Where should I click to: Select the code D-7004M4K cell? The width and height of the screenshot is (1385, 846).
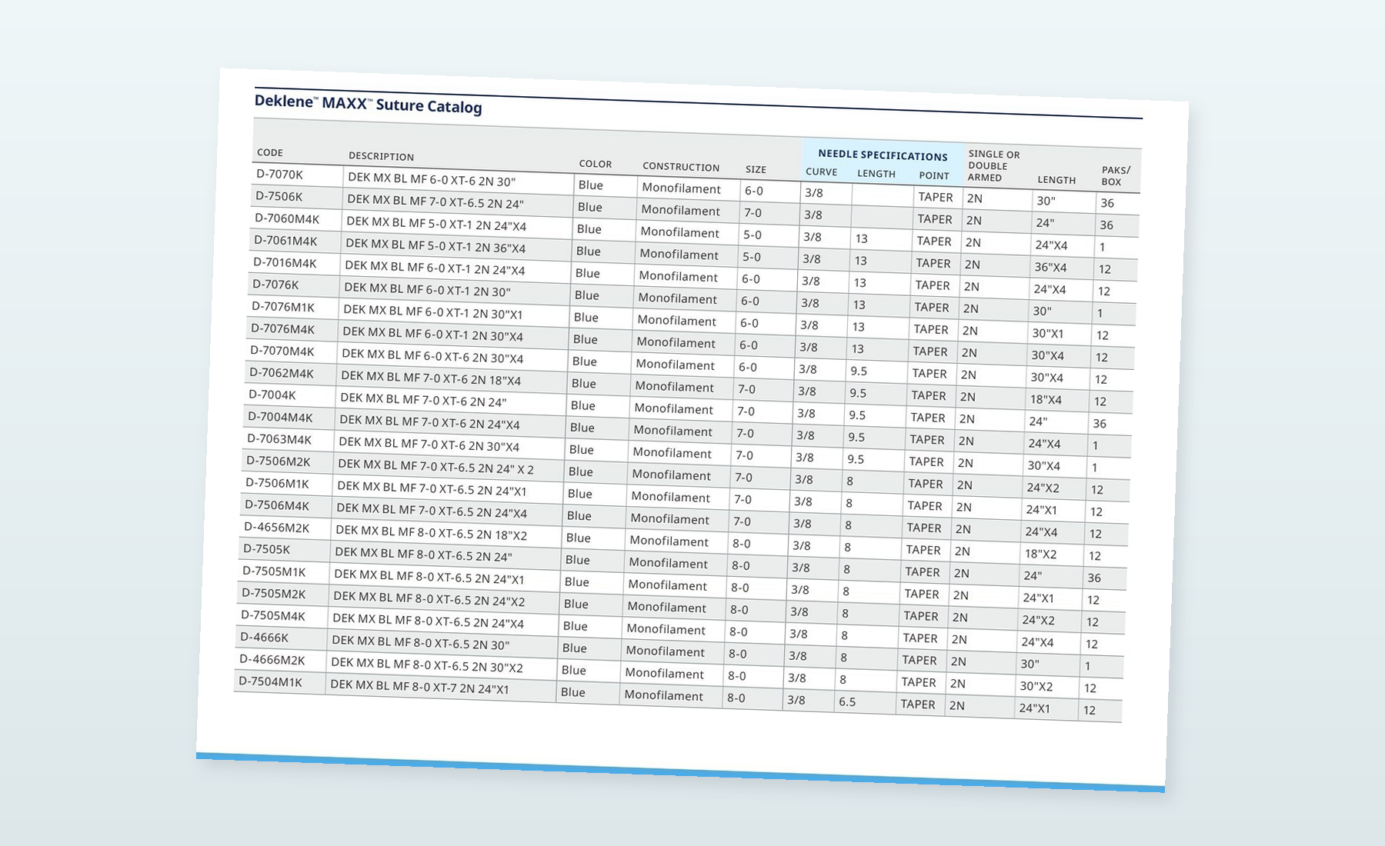point(280,418)
